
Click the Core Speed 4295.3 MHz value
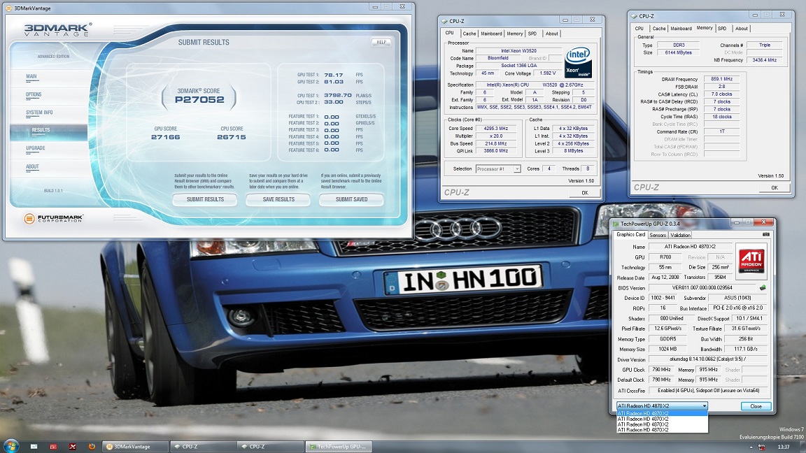pyautogui.click(x=495, y=129)
